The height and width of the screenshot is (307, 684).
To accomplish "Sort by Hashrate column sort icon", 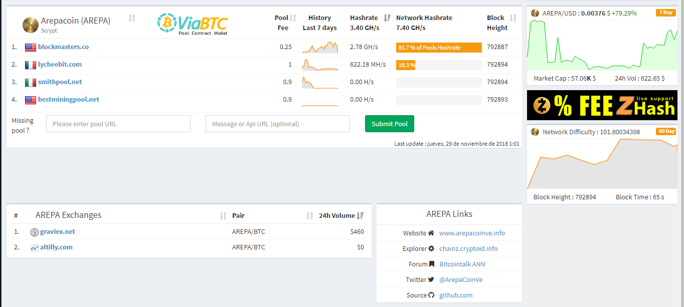I will (387, 18).
